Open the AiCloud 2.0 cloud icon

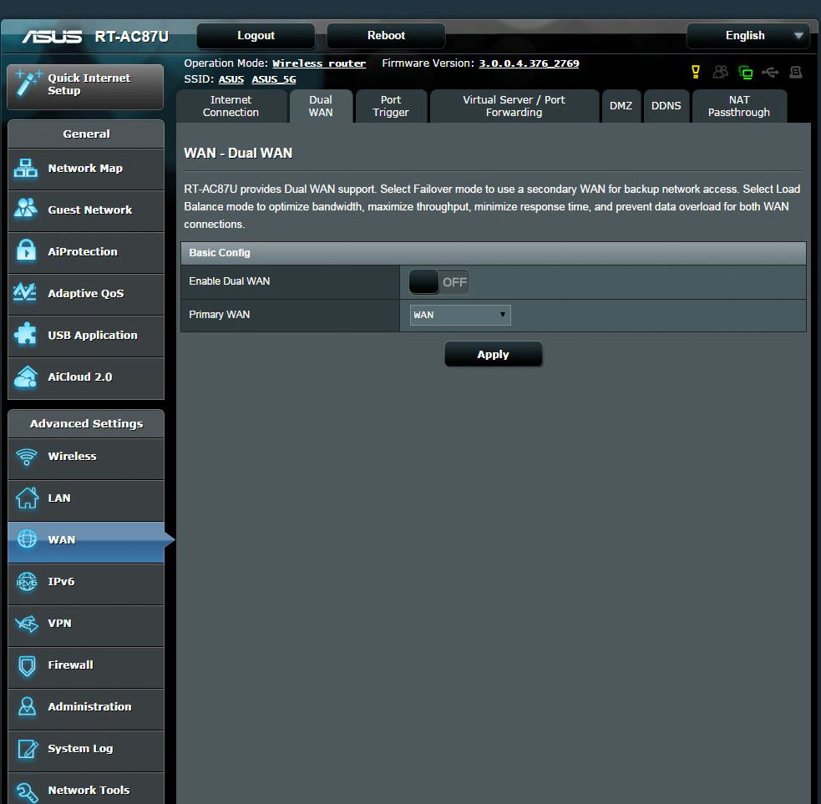(27, 377)
